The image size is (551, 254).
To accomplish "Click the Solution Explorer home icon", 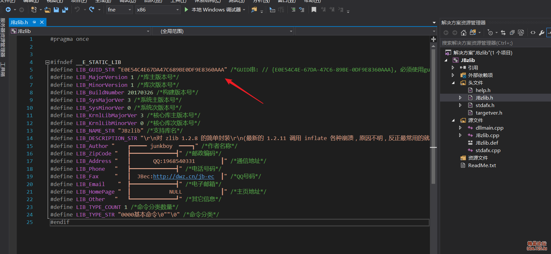I will coord(463,33).
